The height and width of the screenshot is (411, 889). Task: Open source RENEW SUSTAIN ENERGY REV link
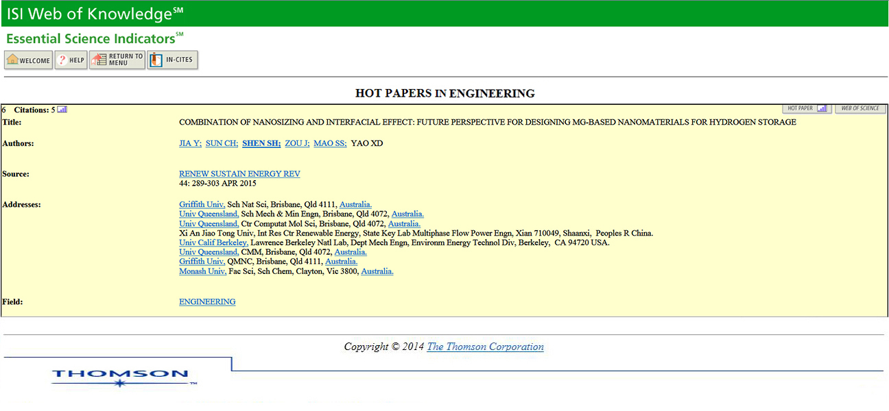[239, 174]
